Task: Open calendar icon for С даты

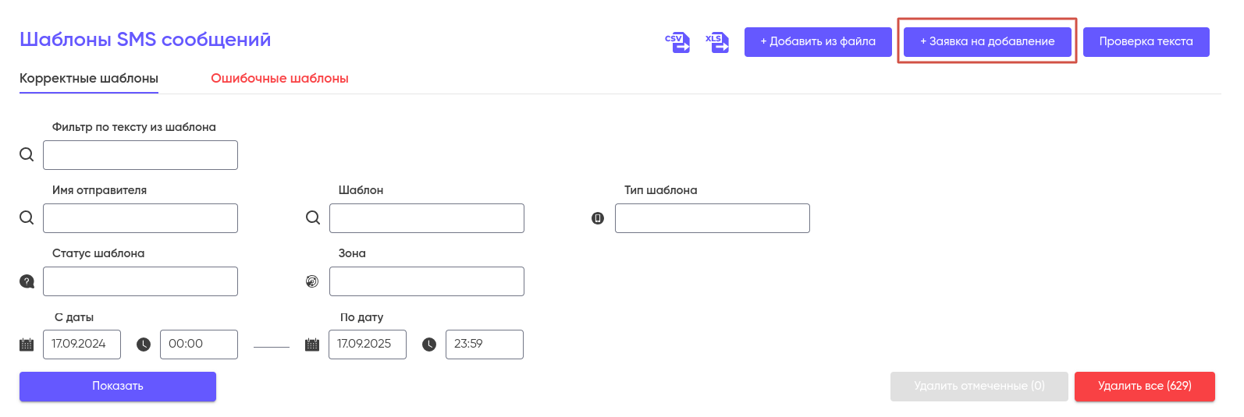Action: pyautogui.click(x=27, y=345)
